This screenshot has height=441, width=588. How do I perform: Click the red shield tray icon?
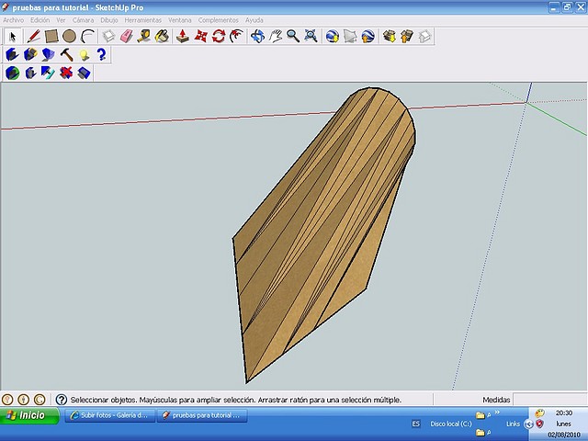point(539,424)
